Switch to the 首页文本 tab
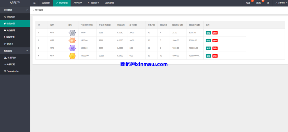 [x=94, y=3]
